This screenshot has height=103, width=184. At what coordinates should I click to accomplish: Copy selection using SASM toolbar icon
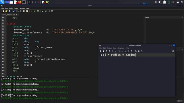(x=24, y=11)
